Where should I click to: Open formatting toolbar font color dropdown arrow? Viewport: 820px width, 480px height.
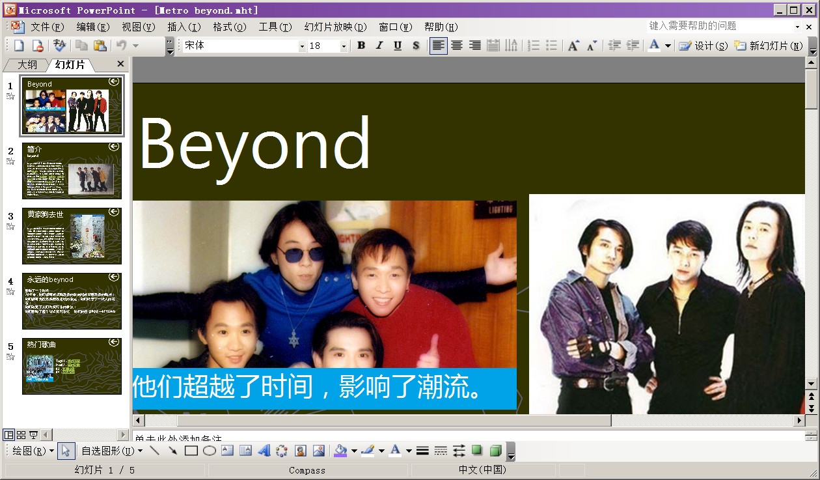point(668,46)
